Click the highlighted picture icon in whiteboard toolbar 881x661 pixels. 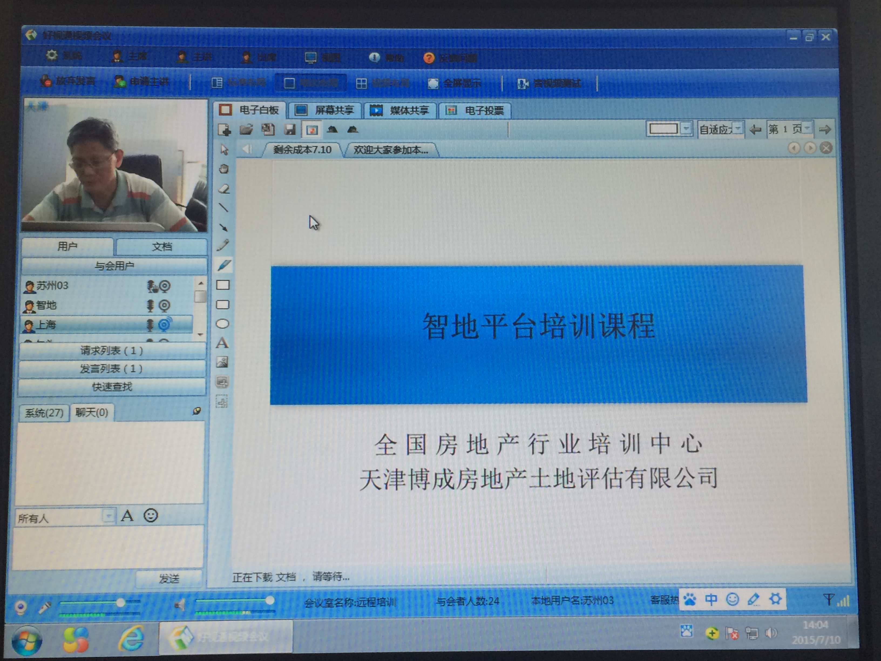311,130
